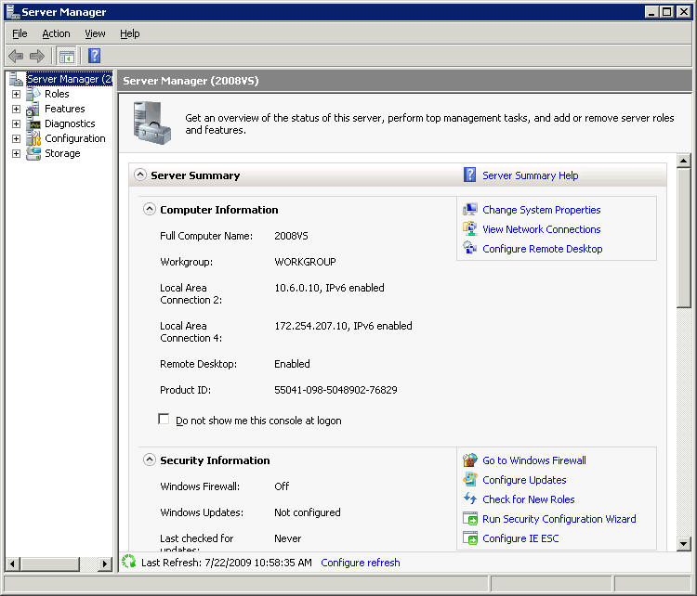
Task: Collapse the Computer Information section
Action: coord(150,209)
